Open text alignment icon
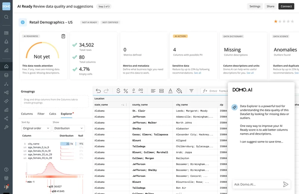This screenshot has width=299, height=194. [153, 91]
